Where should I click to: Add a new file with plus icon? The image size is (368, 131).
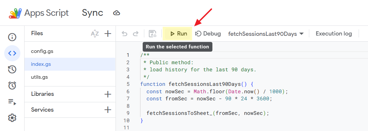coord(108,34)
